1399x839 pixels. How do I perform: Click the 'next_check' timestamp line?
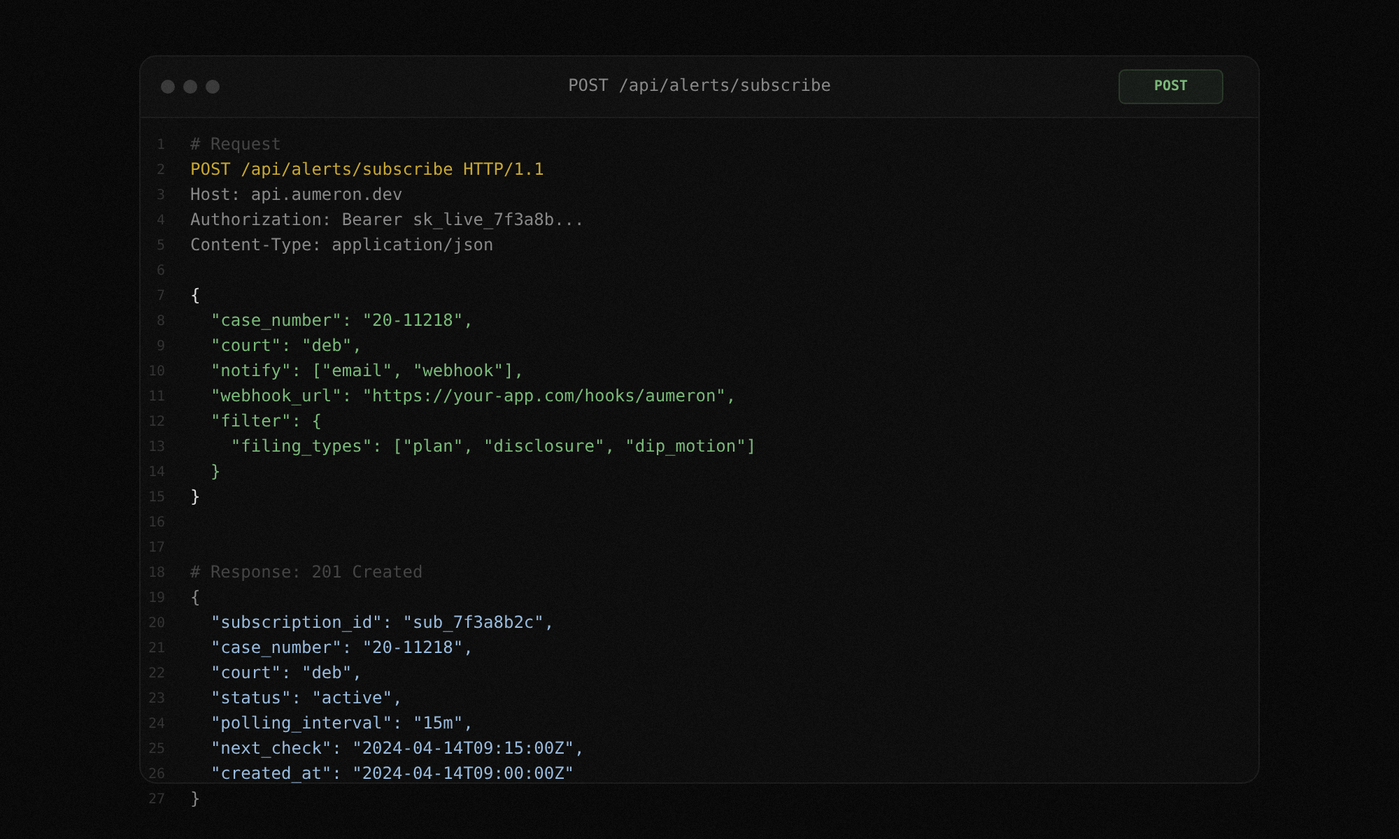point(397,748)
